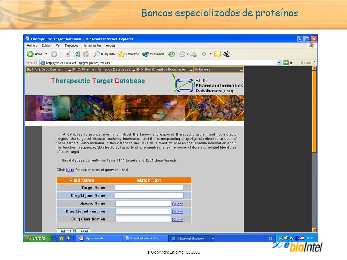This screenshot has height=260, width=347.
Task: Click the orange vertical scrollbar thumb
Action: point(314,112)
